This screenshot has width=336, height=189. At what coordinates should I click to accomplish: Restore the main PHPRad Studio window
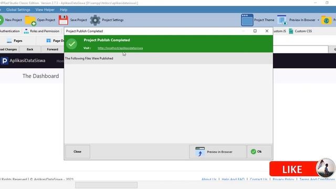(x=327, y=3)
